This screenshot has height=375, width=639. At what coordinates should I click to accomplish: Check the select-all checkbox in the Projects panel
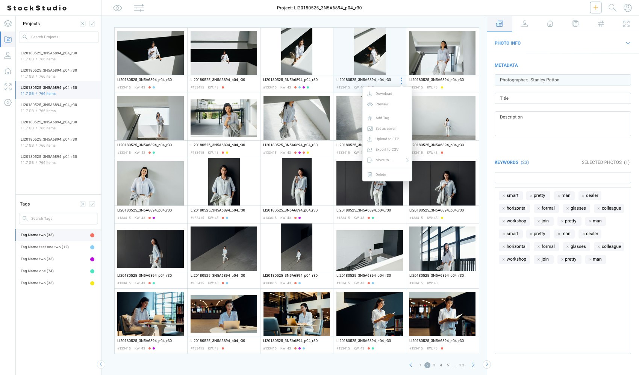(x=92, y=23)
